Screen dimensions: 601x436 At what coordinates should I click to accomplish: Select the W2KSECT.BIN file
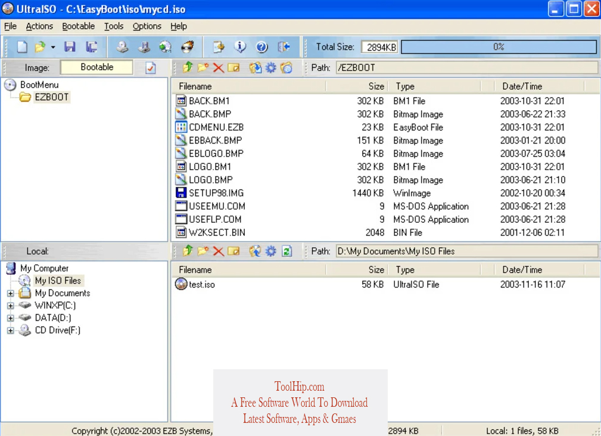click(x=217, y=232)
